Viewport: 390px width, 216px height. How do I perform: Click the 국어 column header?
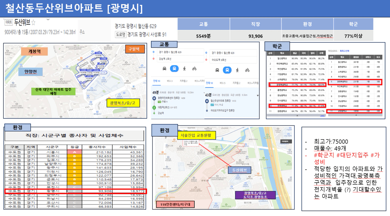(x=304, y=53)
